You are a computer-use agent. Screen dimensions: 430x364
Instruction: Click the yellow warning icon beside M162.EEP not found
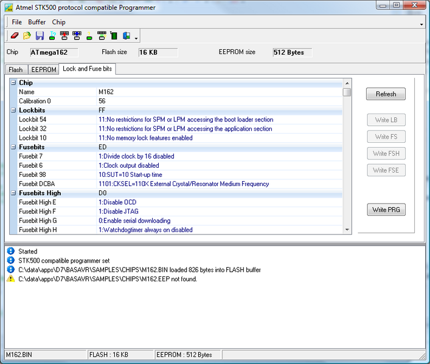click(x=10, y=279)
